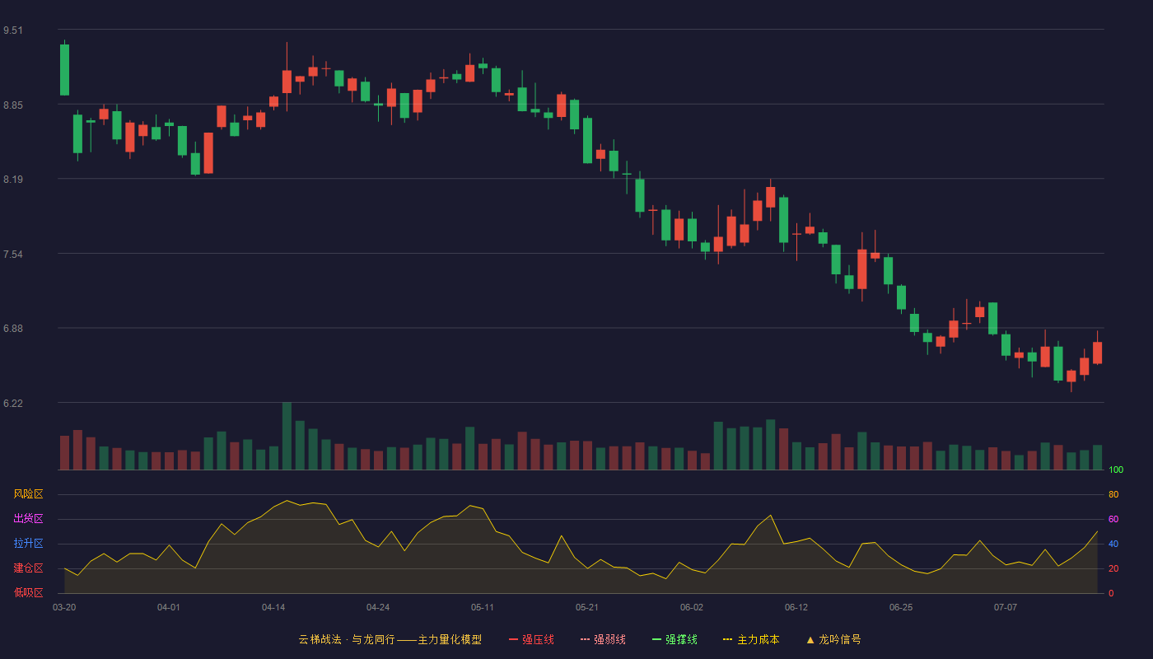Image resolution: width=1153 pixels, height=659 pixels.
Task: Select the first tall green candlestick above 03-20
Action: tap(64, 69)
